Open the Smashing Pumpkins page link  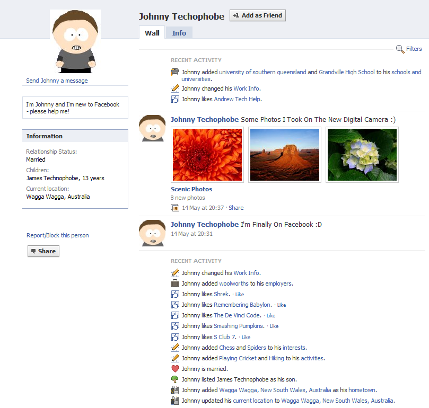point(239,326)
